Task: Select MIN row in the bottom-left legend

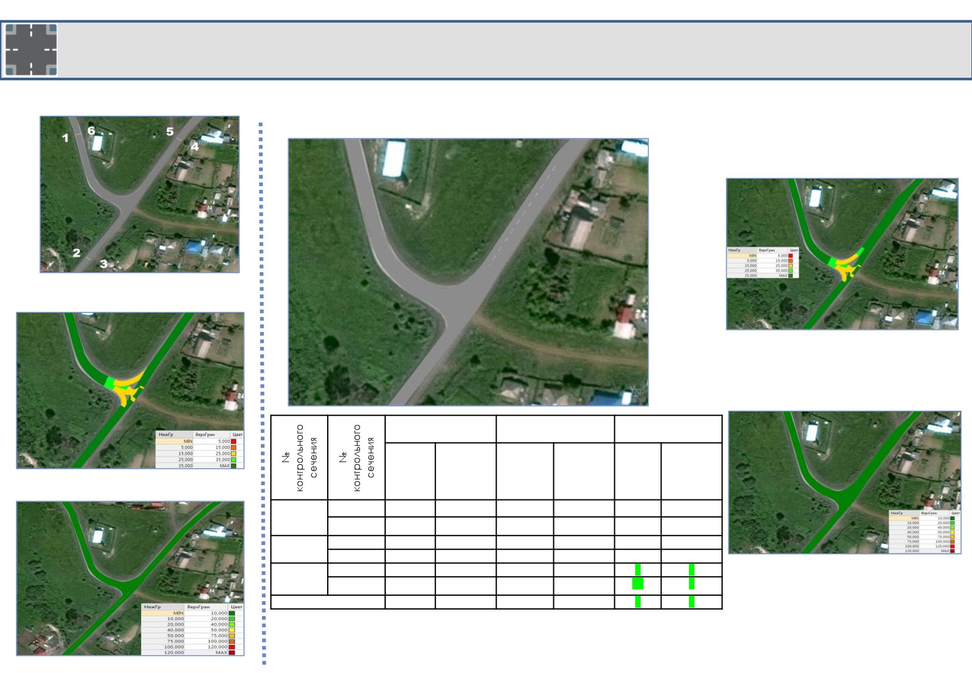Action: point(193,613)
